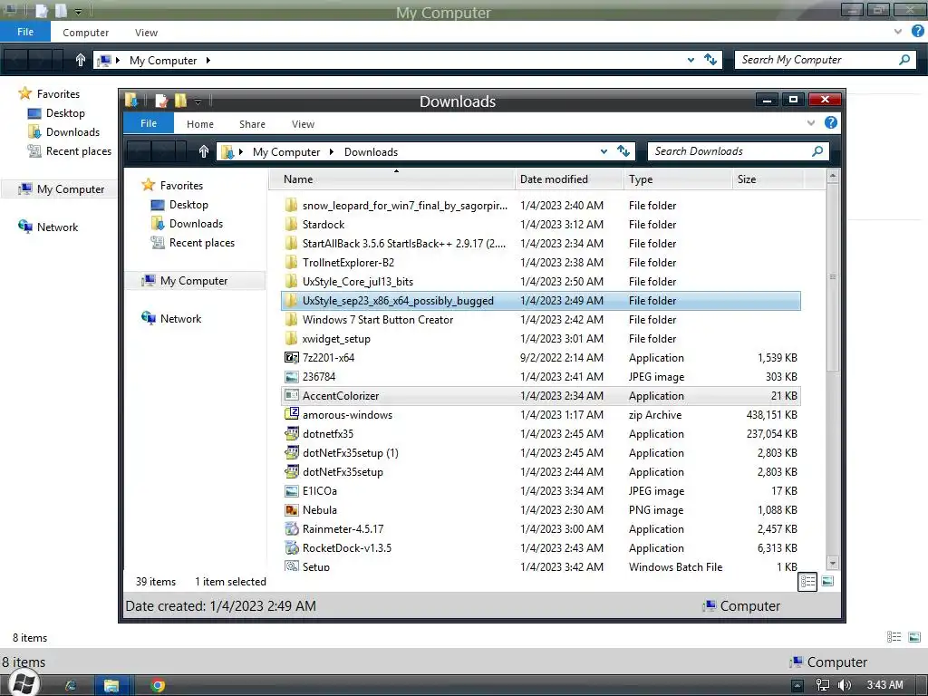Sort files by the Type column
Screen dimensions: 928x696
(677, 179)
